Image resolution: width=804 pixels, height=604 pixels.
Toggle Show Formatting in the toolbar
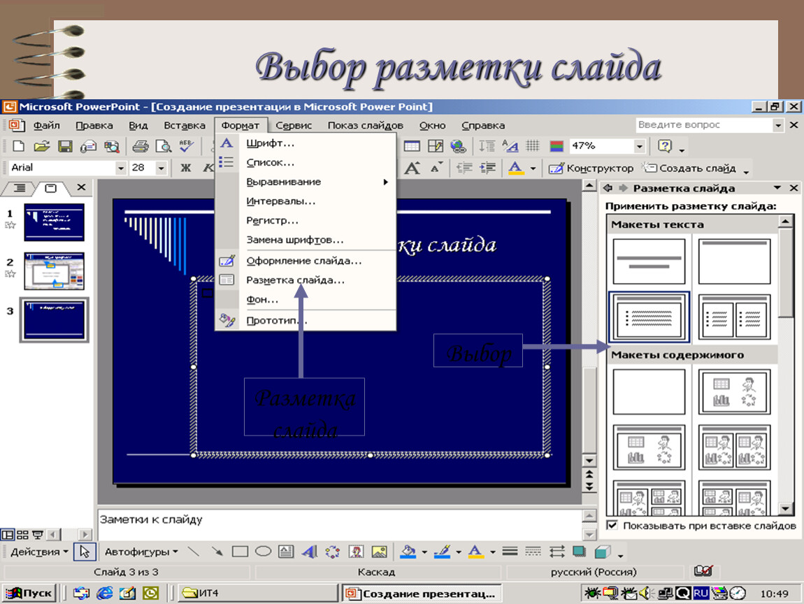[510, 146]
